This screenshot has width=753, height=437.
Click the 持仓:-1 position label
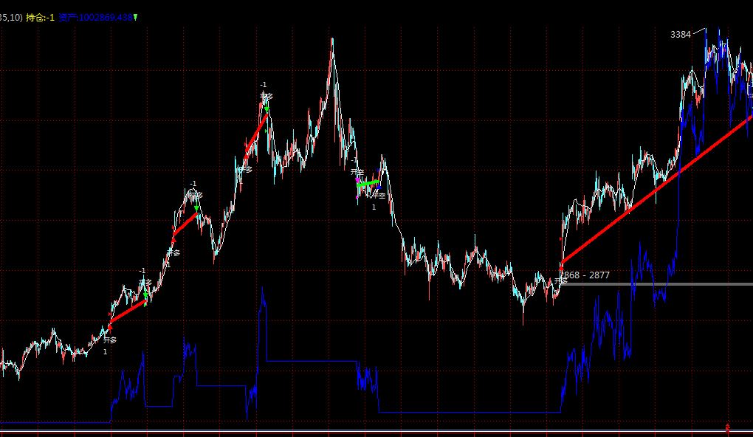coord(41,17)
